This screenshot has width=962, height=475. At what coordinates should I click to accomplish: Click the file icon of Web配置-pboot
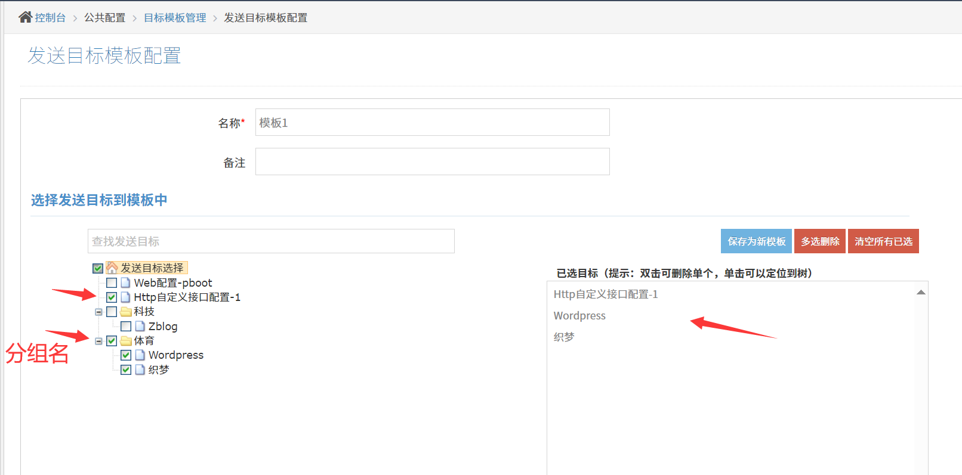pos(125,282)
